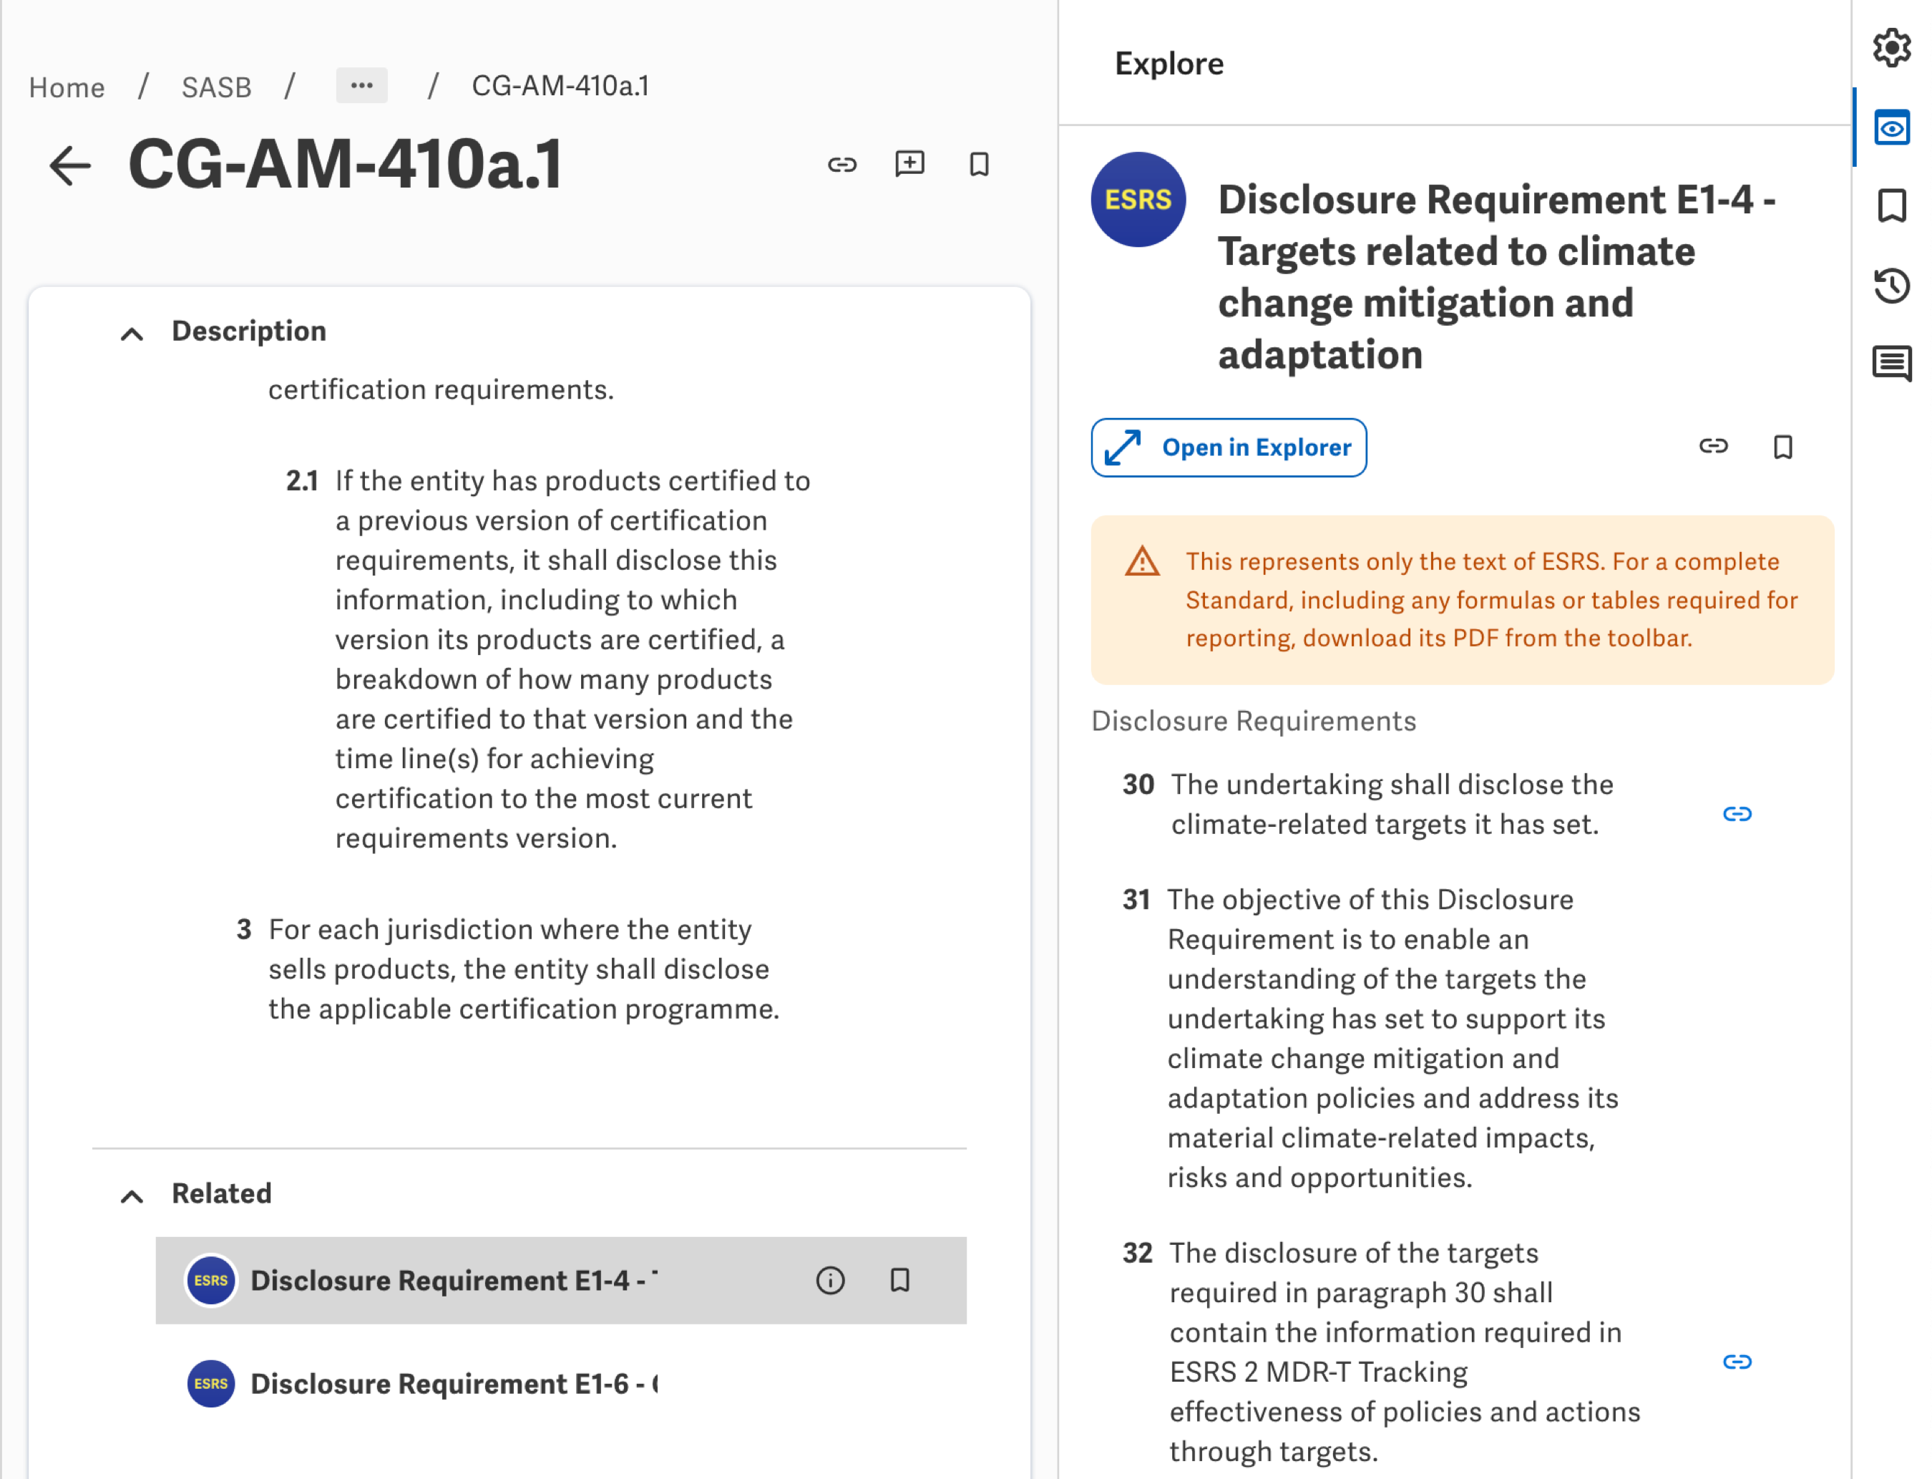This screenshot has height=1479, width=1932.
Task: Open settings gear in right sidebar
Action: [x=1891, y=47]
